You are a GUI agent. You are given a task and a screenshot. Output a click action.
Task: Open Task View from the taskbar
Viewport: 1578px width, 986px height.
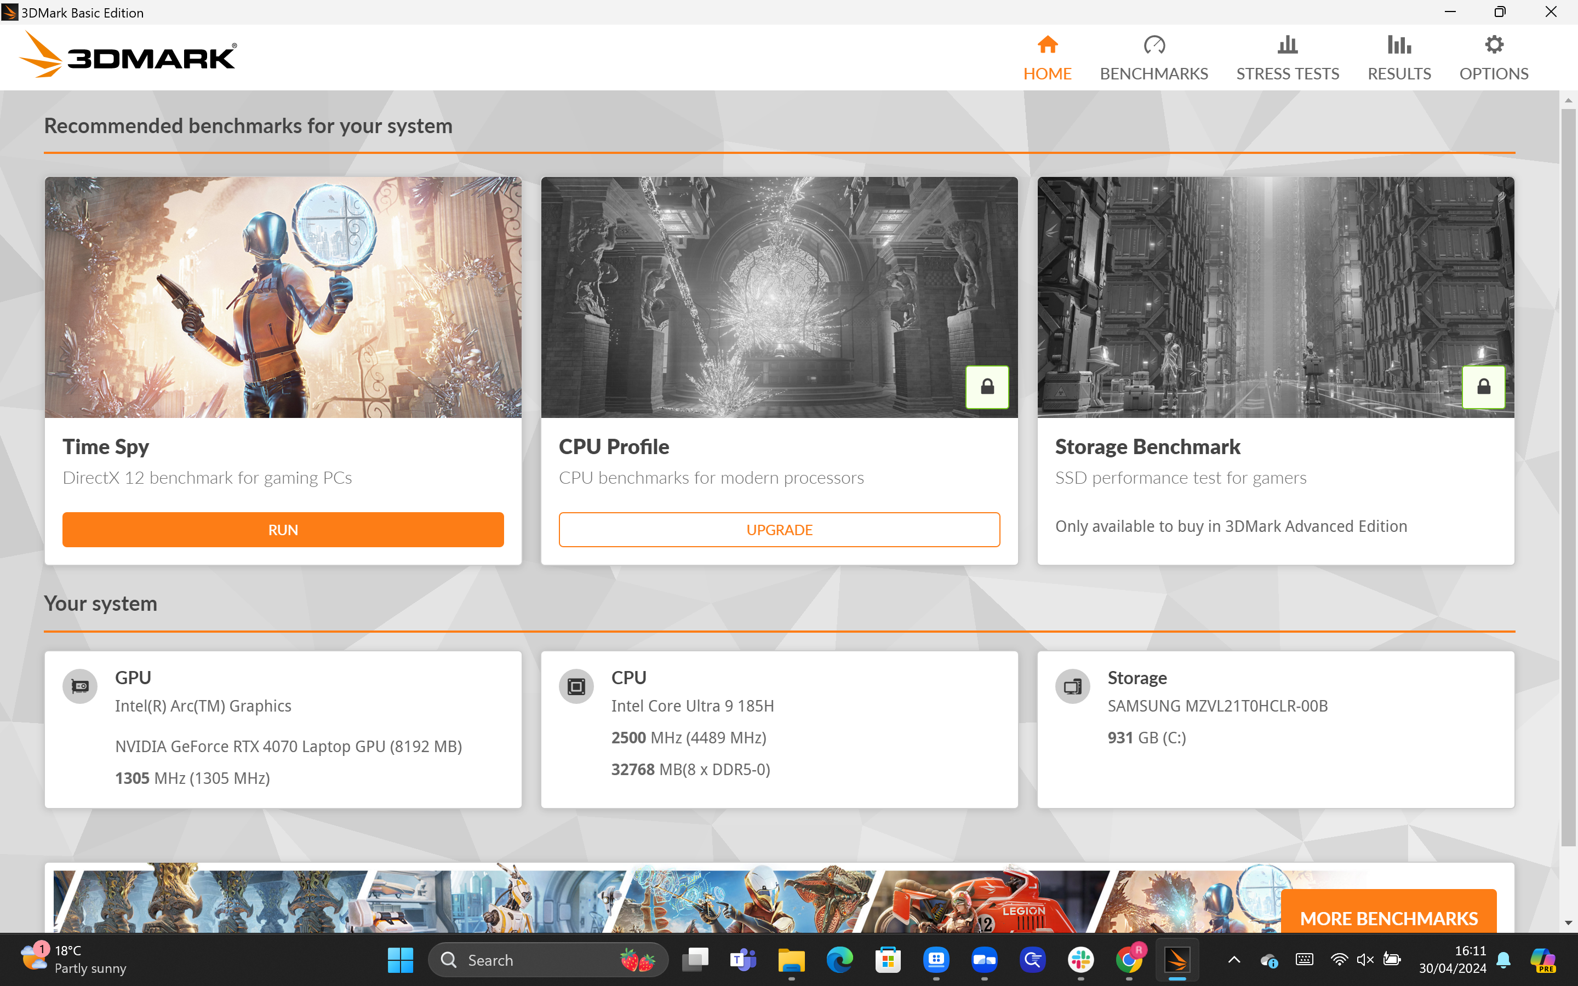(x=695, y=960)
